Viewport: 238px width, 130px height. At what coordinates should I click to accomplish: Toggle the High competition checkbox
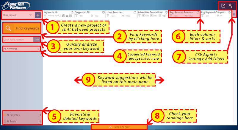(160, 16)
